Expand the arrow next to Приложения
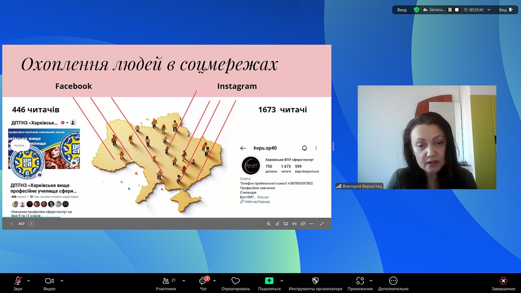The image size is (521, 293). [371, 281]
